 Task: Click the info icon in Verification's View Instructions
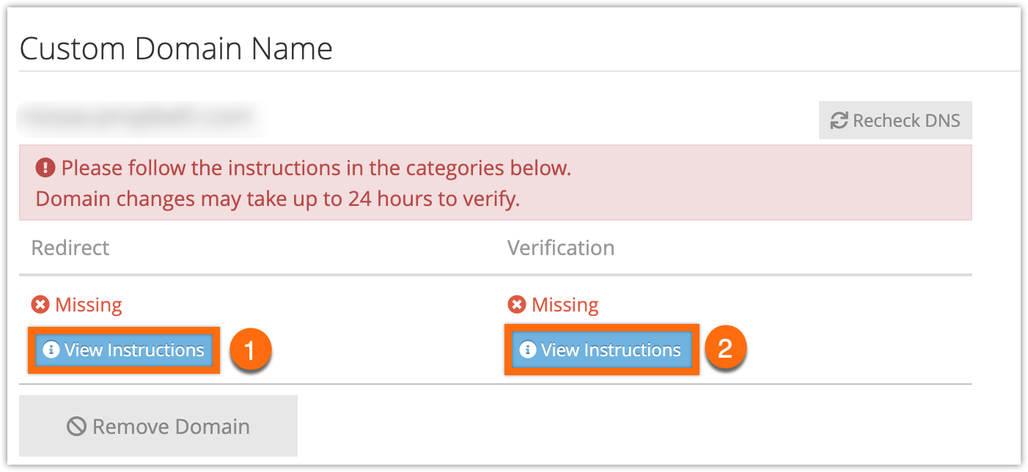pyautogui.click(x=528, y=350)
